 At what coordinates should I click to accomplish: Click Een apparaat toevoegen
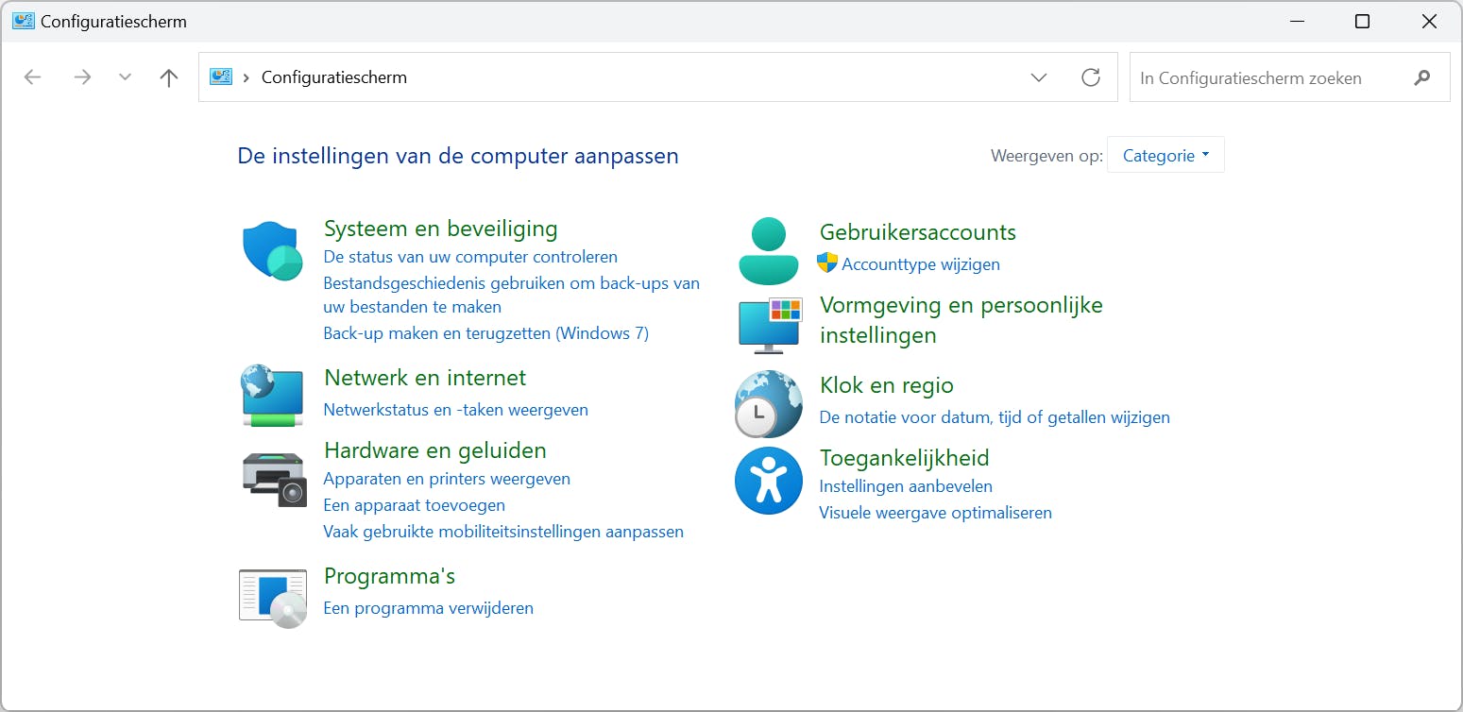pos(415,505)
